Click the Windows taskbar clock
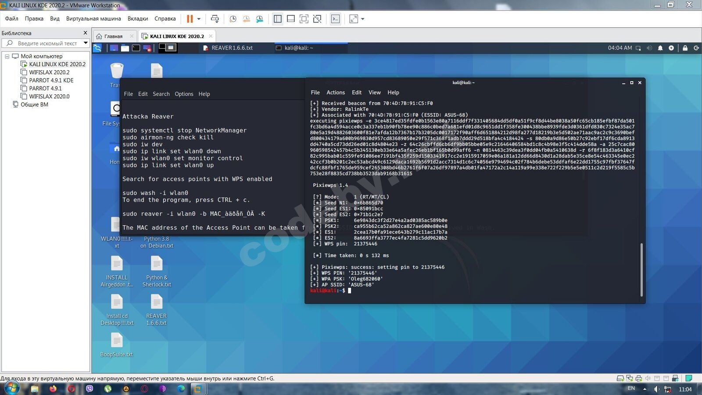The height and width of the screenshot is (395, 702). [685, 389]
